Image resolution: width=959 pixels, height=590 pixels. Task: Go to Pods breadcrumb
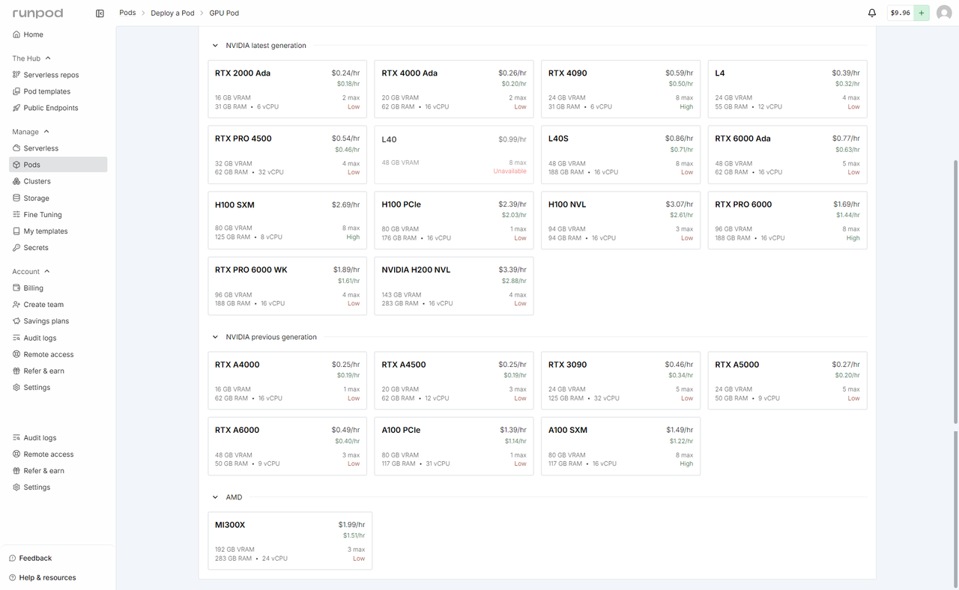[x=127, y=13]
